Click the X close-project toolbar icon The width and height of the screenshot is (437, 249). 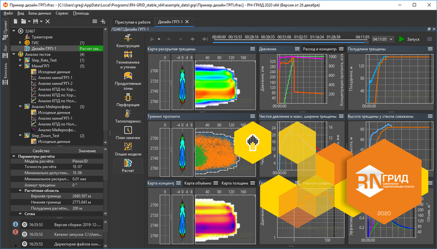tap(48, 21)
